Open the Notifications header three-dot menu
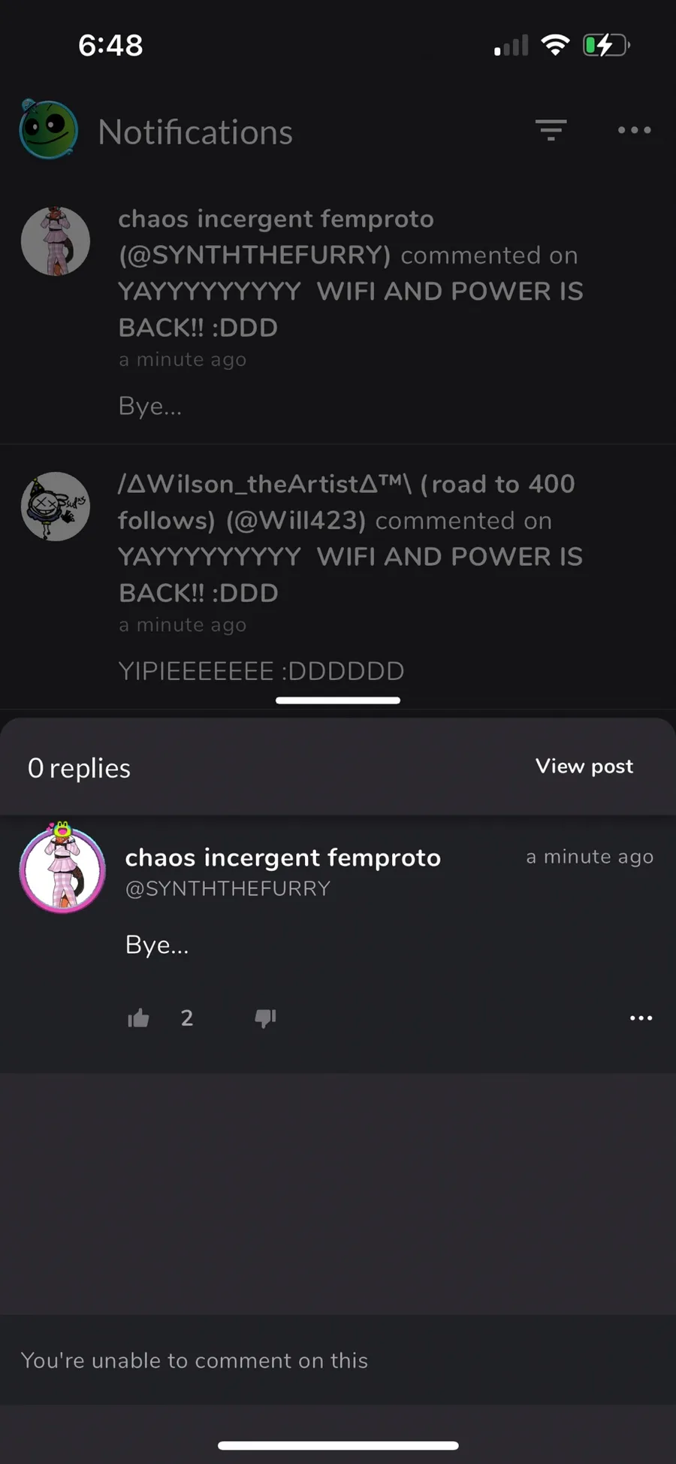This screenshot has width=676, height=1464. tap(635, 130)
